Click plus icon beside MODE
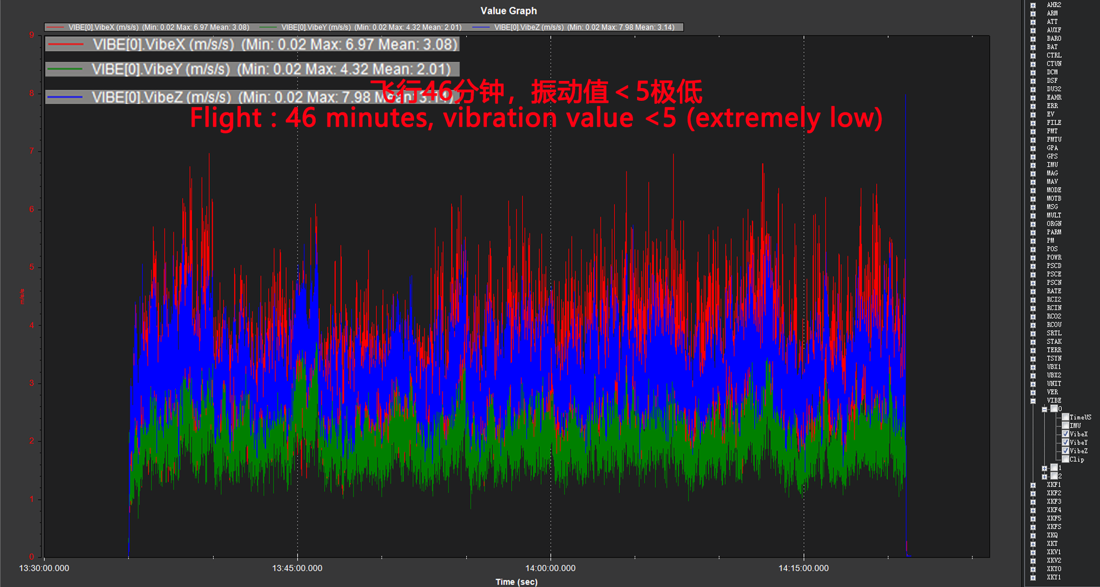The width and height of the screenshot is (1100, 587). [1033, 190]
